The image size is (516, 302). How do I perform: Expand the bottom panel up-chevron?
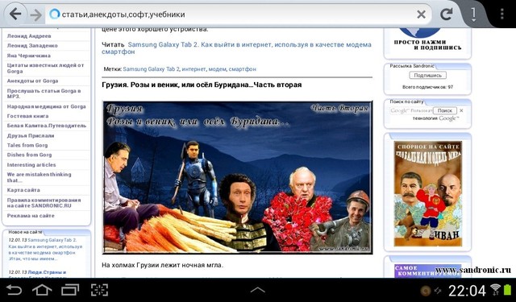coord(258,290)
